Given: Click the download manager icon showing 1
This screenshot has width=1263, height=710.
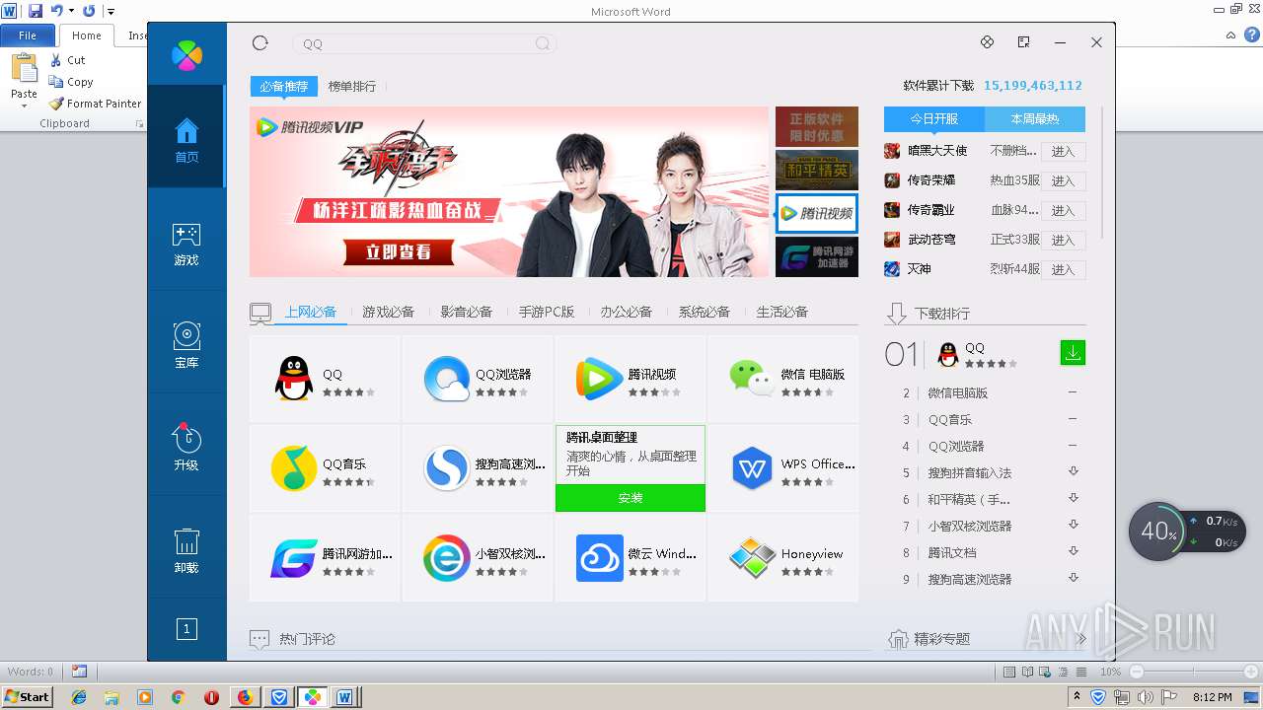Looking at the screenshot, I should pos(186,629).
